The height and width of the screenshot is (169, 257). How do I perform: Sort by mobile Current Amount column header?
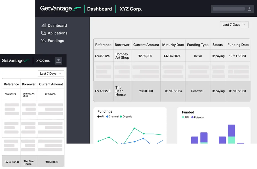[51, 84]
